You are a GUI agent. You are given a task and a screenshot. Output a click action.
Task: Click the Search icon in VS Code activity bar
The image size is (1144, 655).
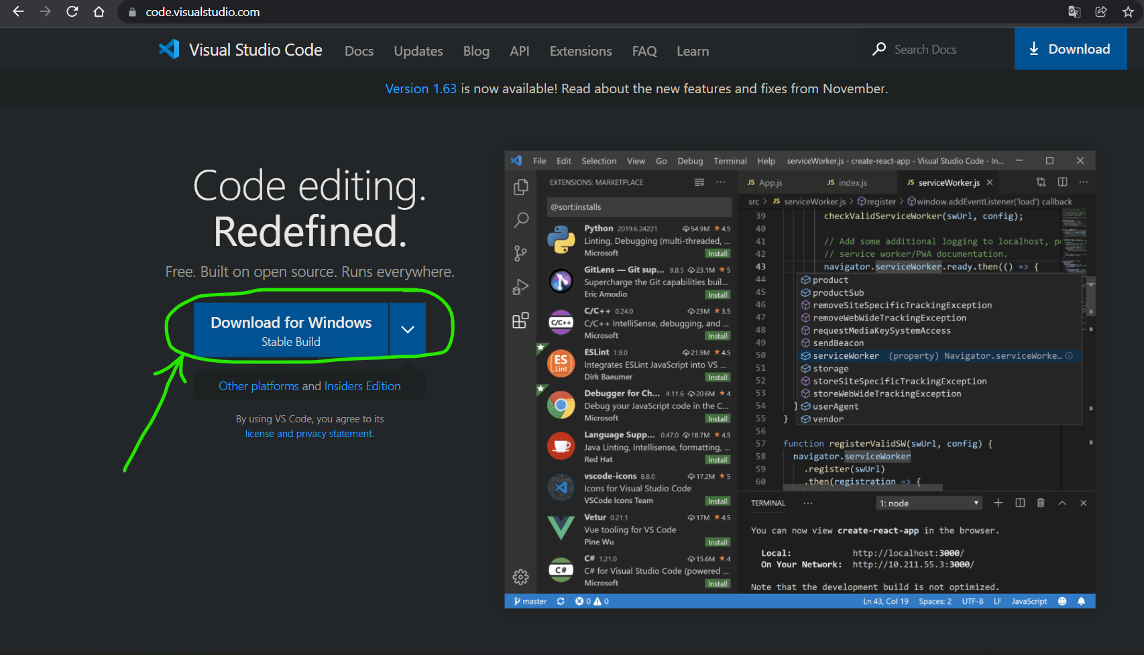(520, 220)
